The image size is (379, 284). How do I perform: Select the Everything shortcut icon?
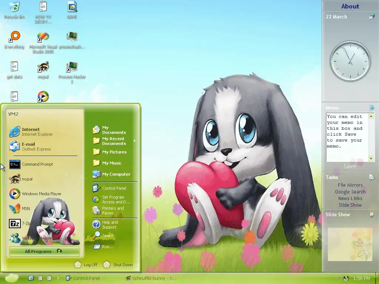click(x=14, y=40)
